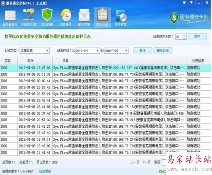This screenshot has height=175, width=212.
Task: Open the 服务器优化 server optimization icon
Action: point(10,17)
